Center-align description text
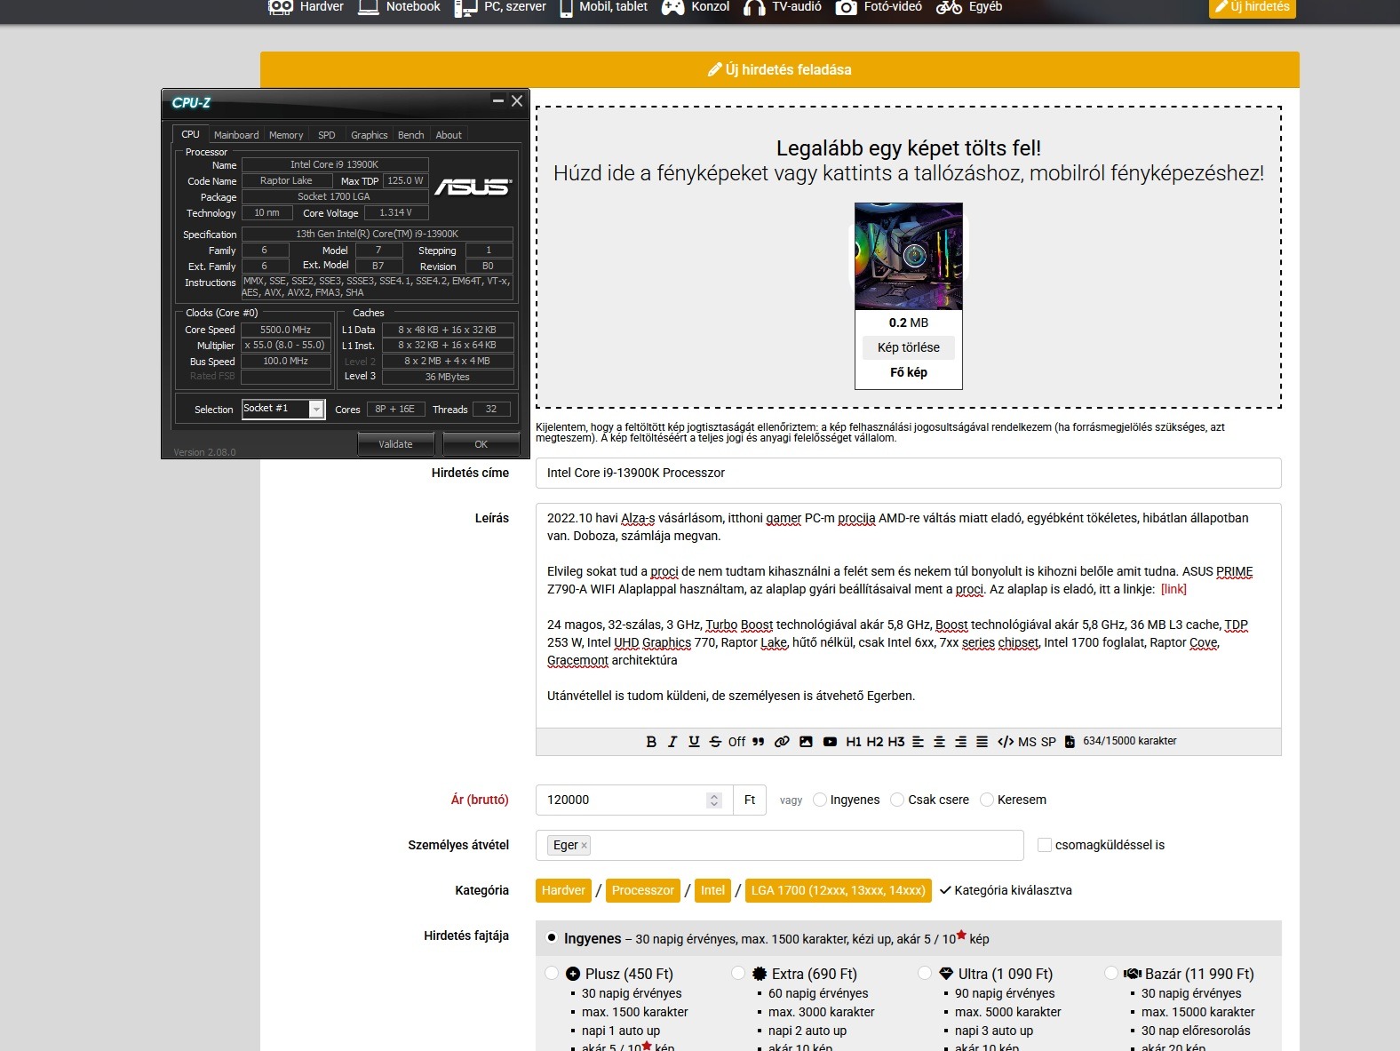 coord(939,742)
